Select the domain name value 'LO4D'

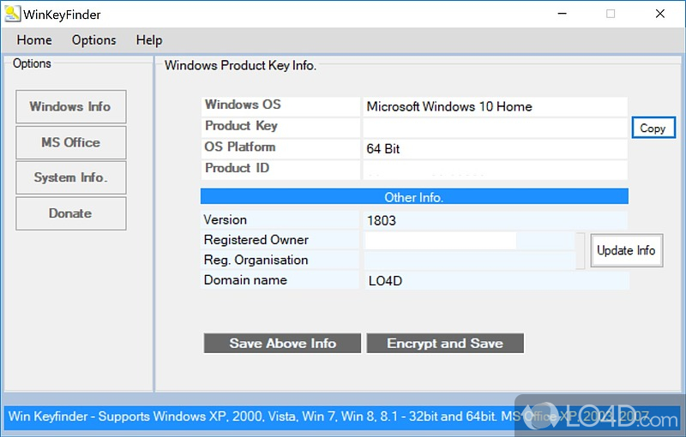385,280
